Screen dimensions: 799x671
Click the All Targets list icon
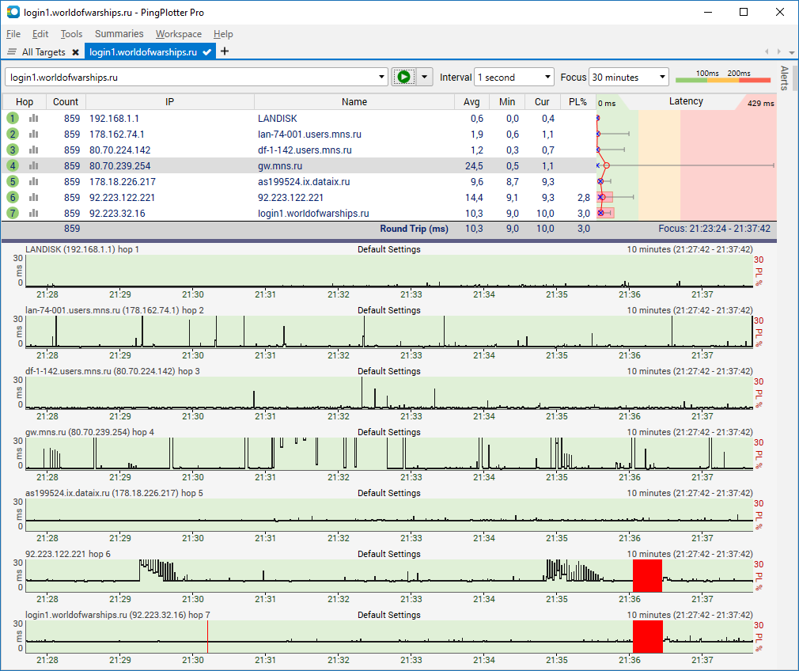(12, 51)
